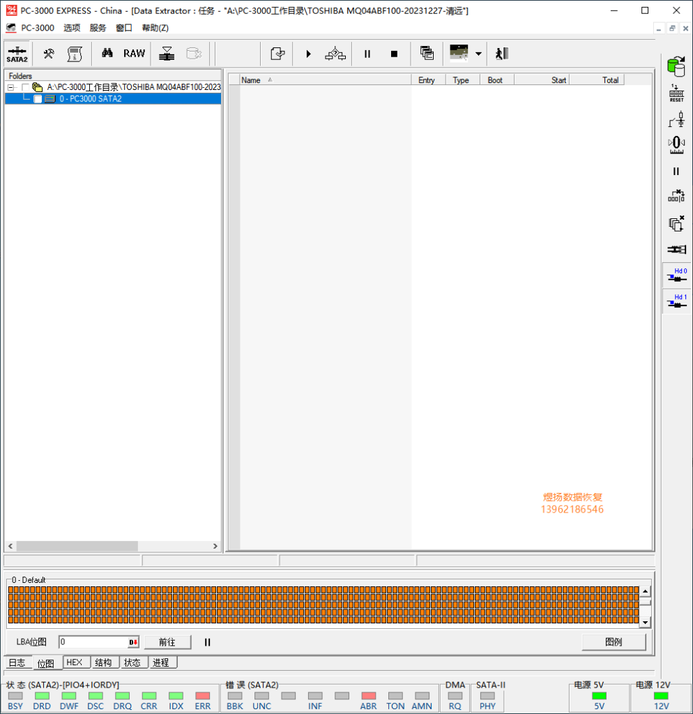693x714 pixels.
Task: Open dropdown arrow beside map view icon
Action: [478, 54]
